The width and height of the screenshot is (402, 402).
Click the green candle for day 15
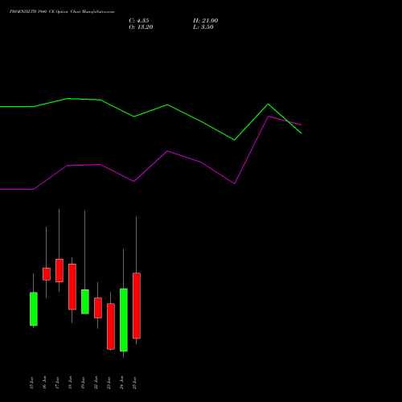(34, 309)
